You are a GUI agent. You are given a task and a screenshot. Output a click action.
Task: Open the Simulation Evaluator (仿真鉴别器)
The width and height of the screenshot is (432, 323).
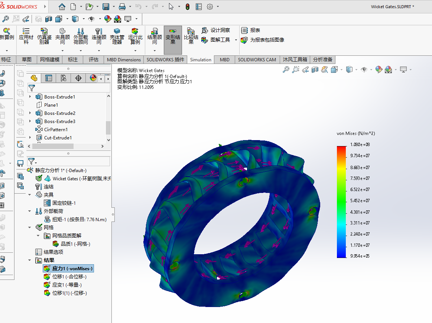(x=44, y=36)
